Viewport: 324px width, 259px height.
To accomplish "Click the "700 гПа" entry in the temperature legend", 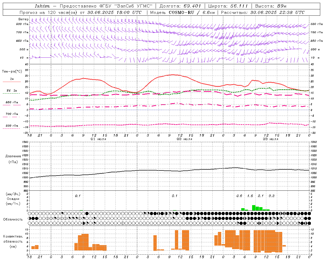I will [x=12, y=114].
